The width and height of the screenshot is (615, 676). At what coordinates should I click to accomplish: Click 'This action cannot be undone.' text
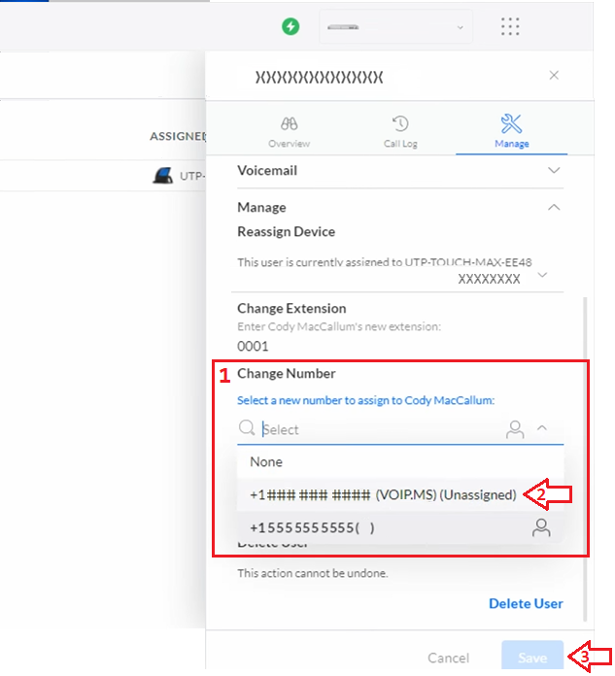pyautogui.click(x=313, y=573)
